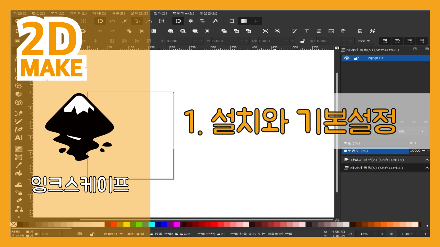
Task: Open the fill and stroke dialog
Action: pos(294,31)
